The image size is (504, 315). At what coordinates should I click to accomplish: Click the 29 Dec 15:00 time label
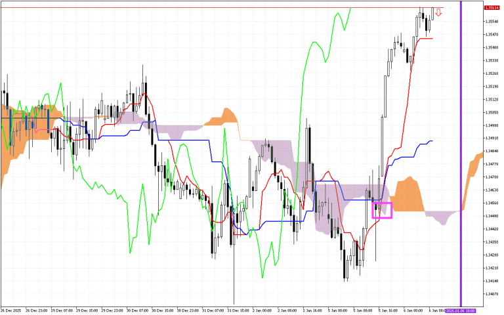tap(87, 311)
